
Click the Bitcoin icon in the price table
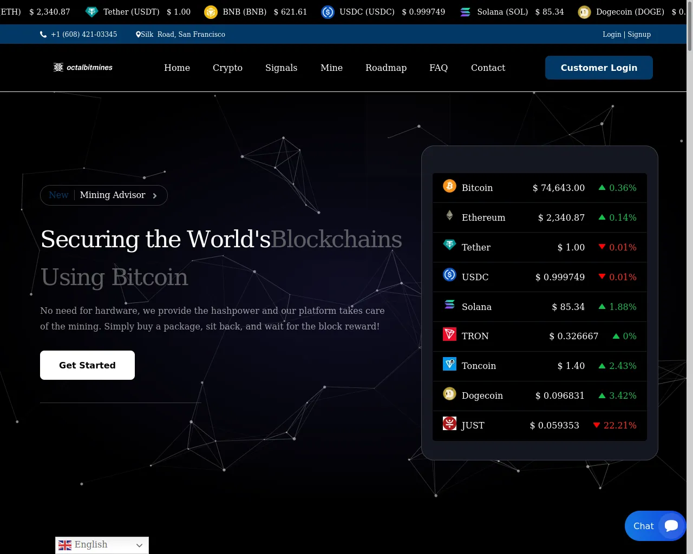[449, 186]
